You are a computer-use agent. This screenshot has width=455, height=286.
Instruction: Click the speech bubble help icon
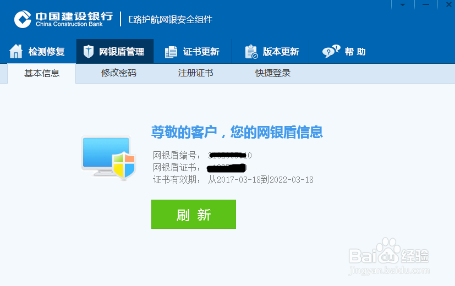click(331, 51)
